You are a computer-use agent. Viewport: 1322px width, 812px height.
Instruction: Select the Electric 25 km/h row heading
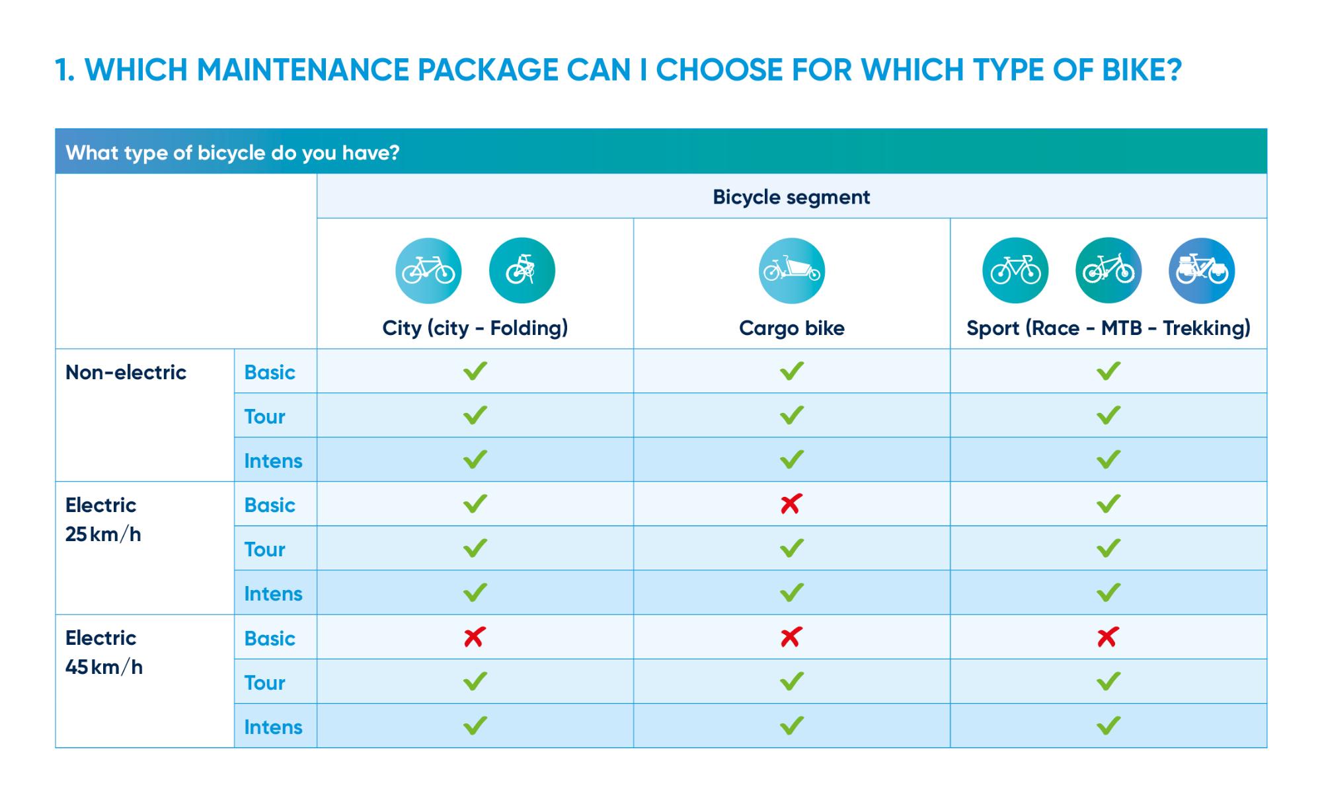click(102, 519)
